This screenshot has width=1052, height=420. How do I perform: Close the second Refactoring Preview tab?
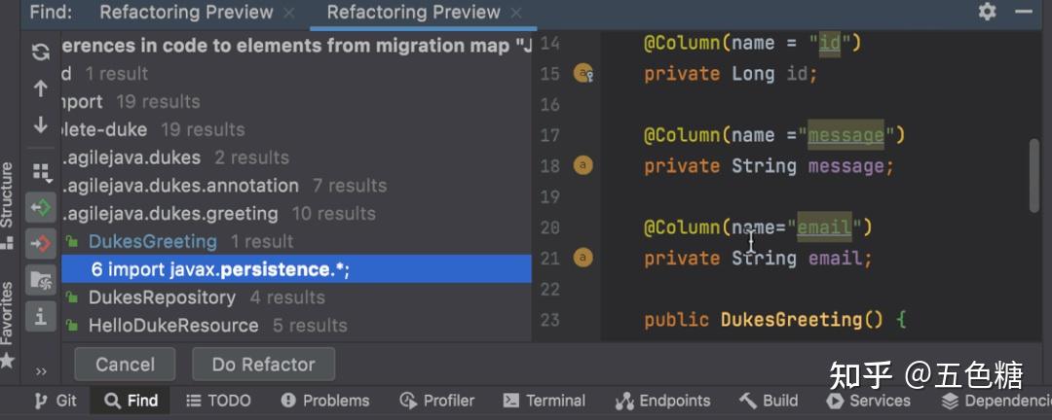coord(516,13)
